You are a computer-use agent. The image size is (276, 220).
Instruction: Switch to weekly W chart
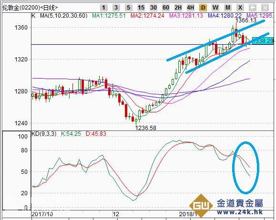[x=215, y=8]
